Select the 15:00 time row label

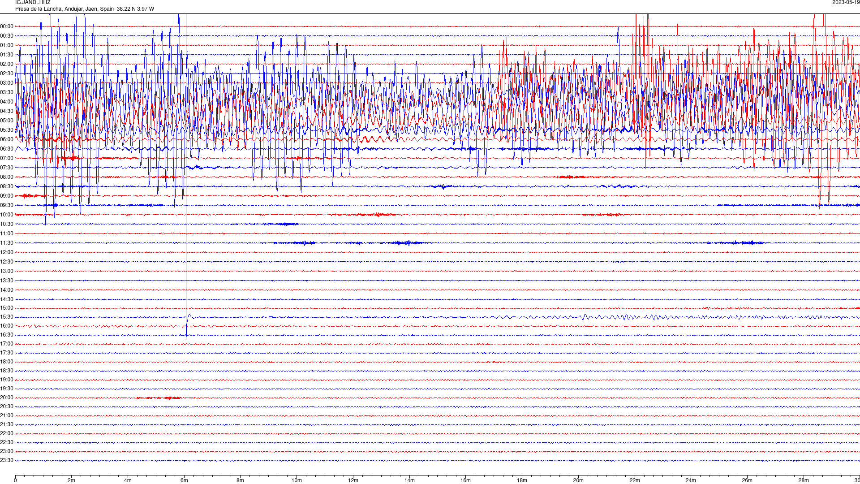(7, 308)
